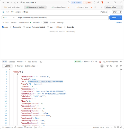Click the search magnifier in top bar

pyautogui.click(x=69, y=3)
